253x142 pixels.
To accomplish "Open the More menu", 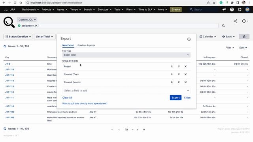I will point(162,9).
